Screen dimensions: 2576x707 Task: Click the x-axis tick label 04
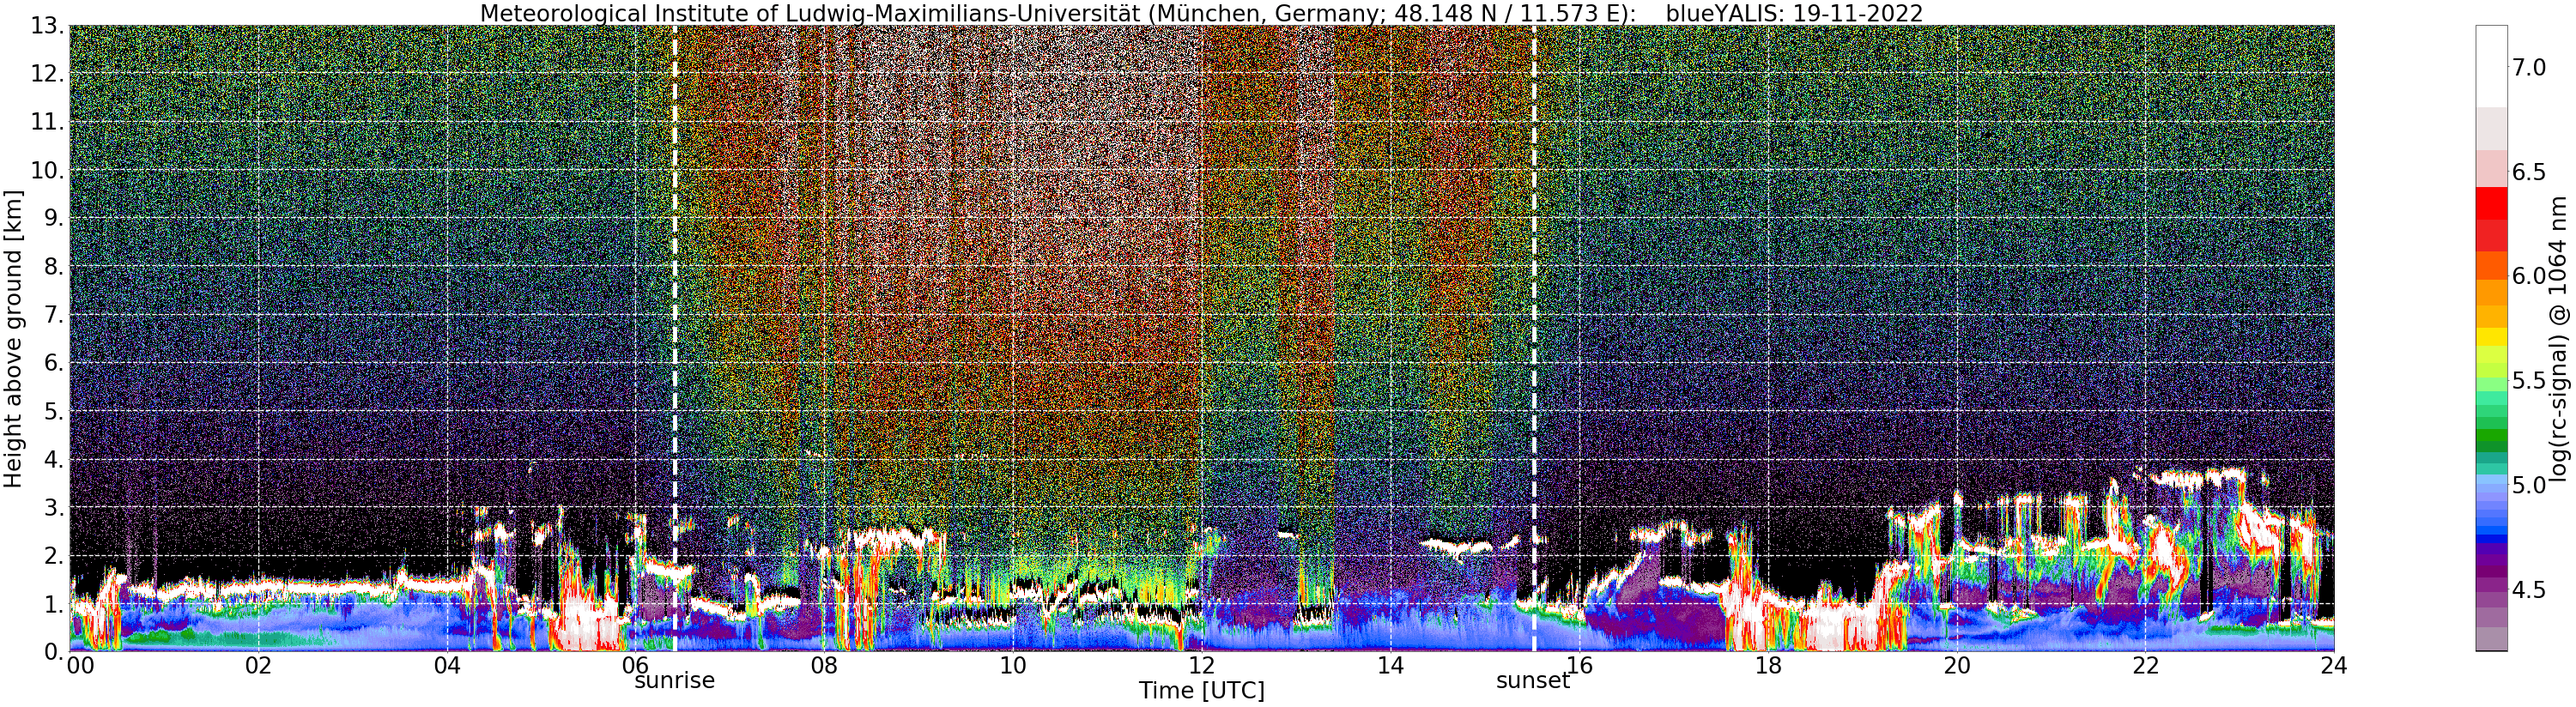coord(447,665)
